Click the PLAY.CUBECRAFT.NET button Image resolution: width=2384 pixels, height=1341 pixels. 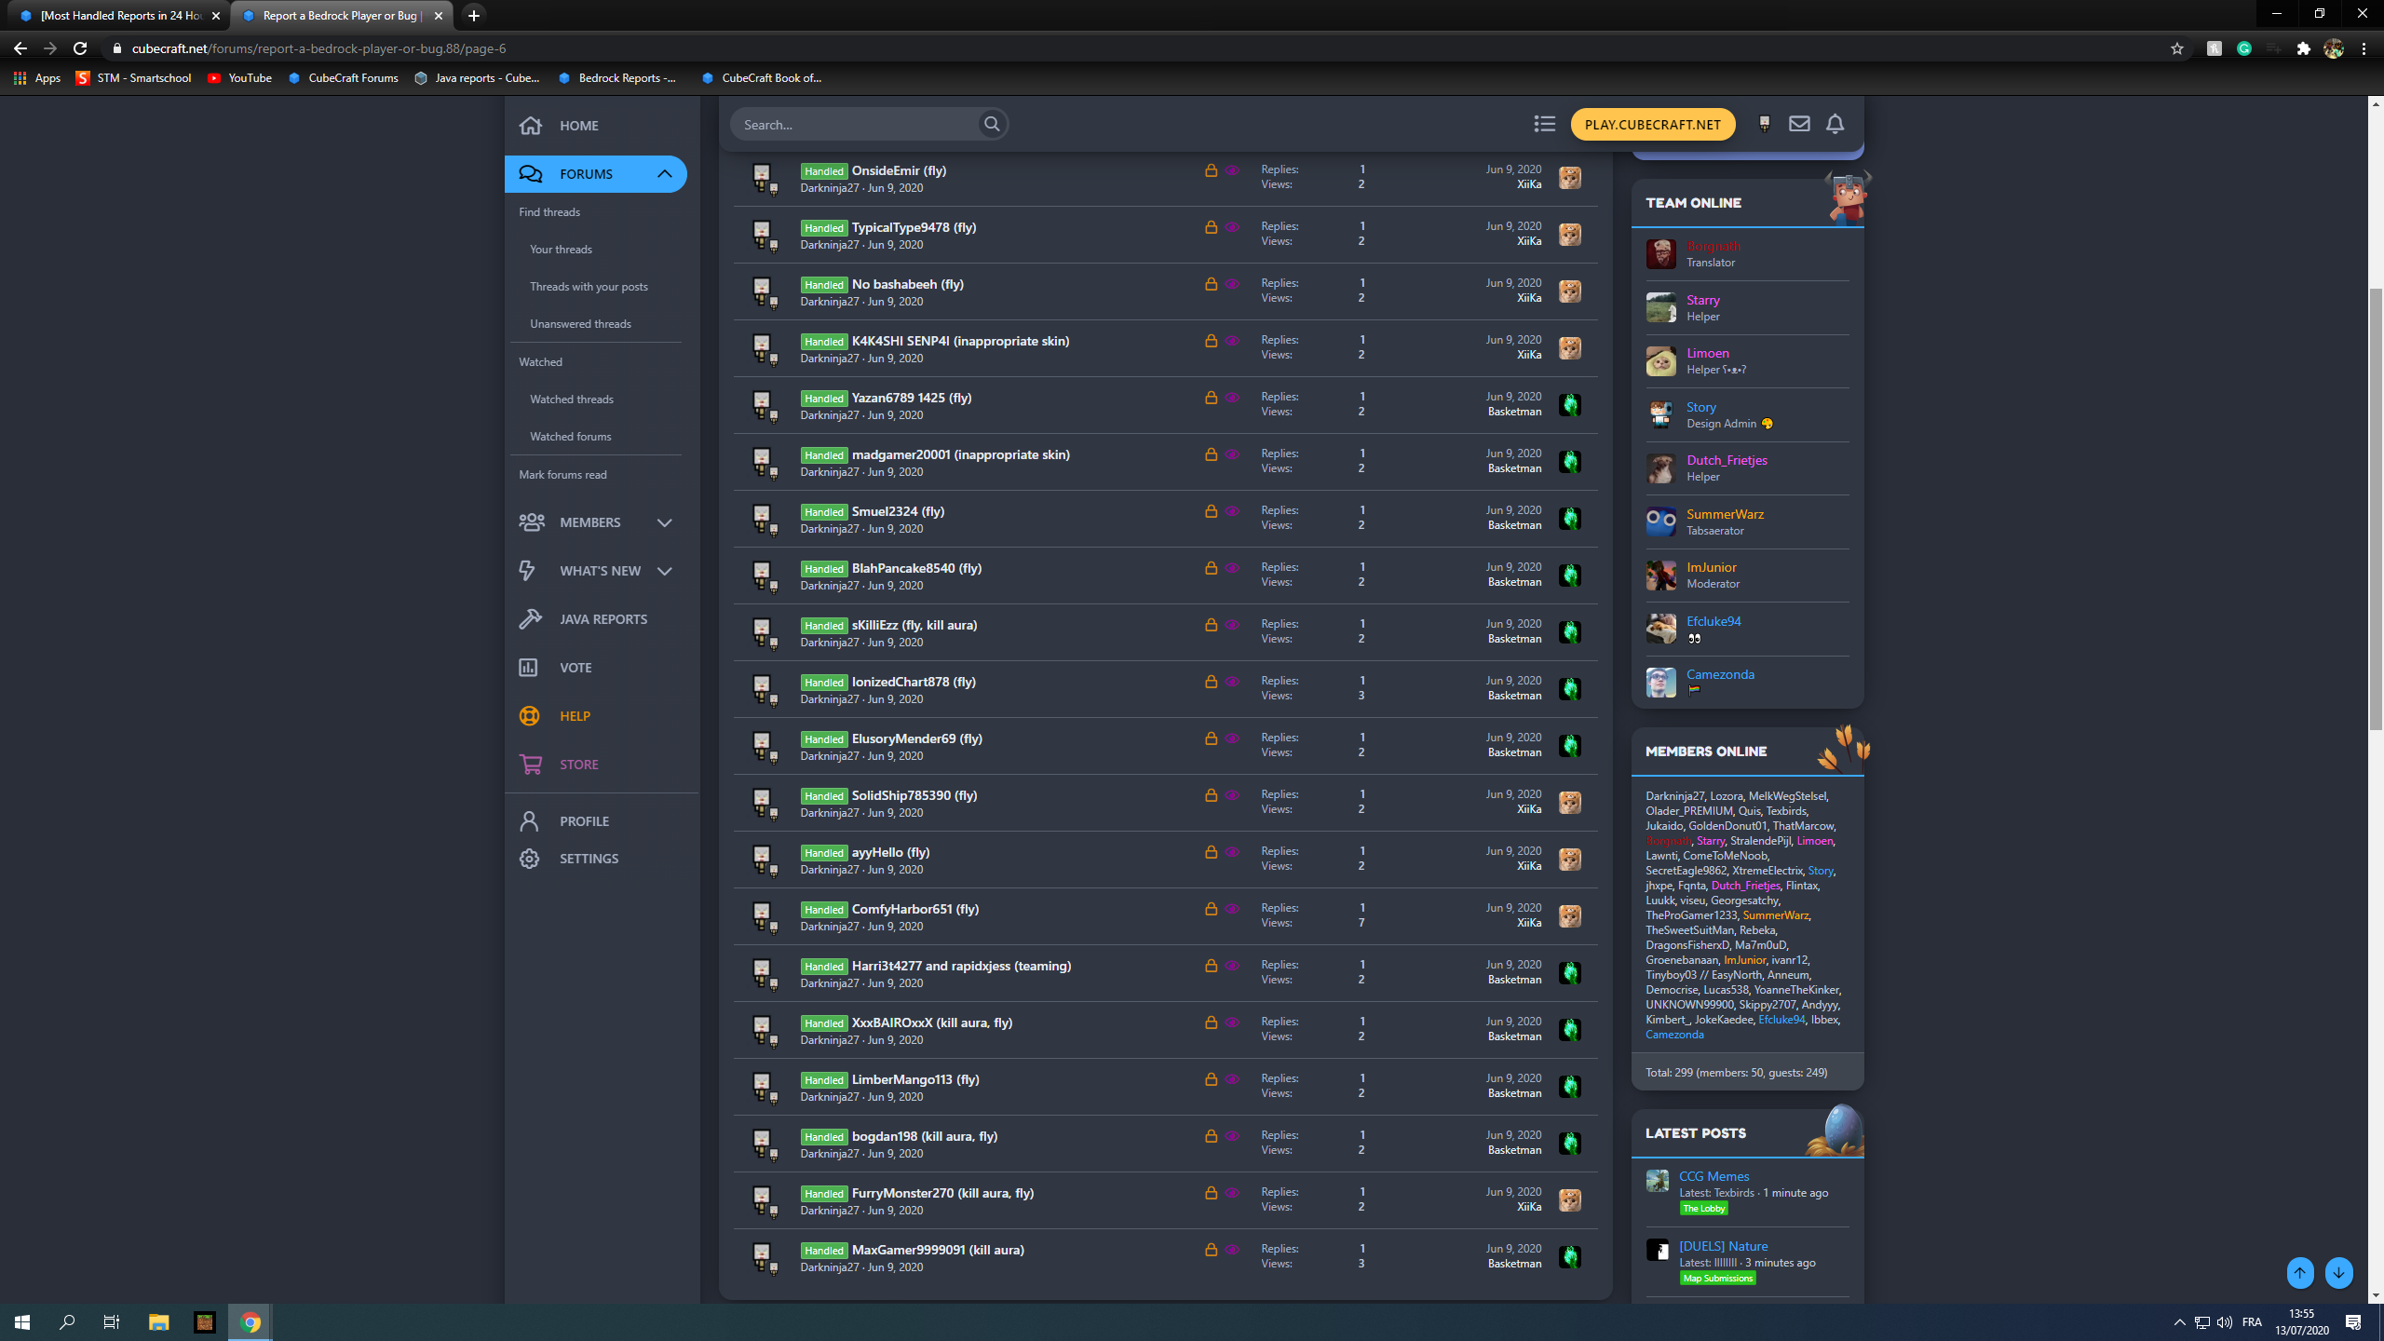pos(1653,125)
